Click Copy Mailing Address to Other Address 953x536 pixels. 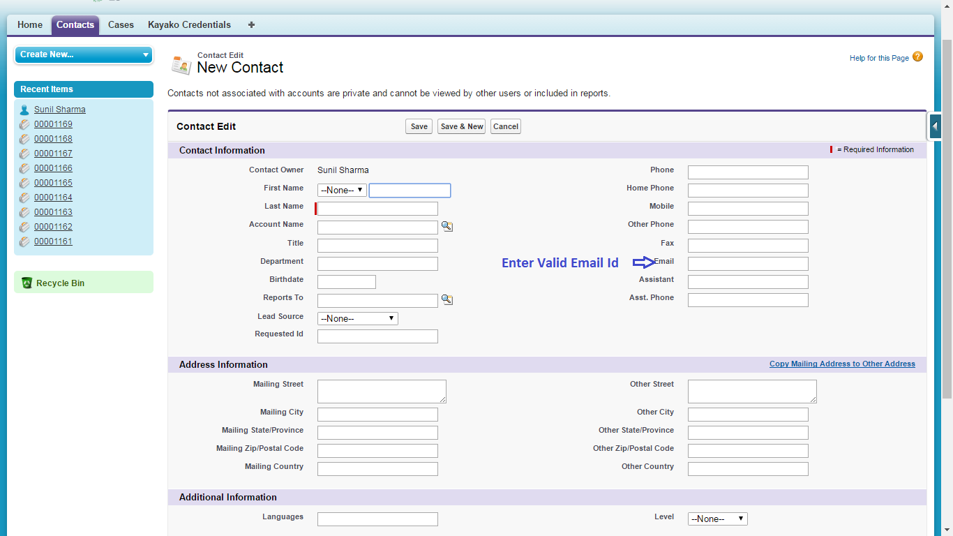tap(842, 364)
